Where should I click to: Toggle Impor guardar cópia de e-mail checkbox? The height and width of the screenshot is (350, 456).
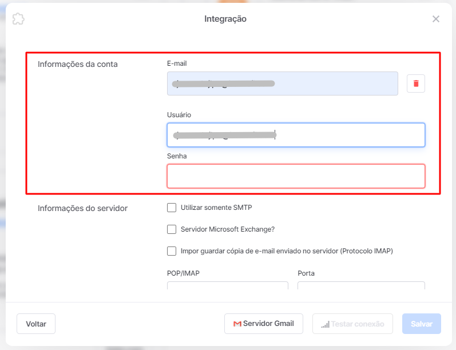(x=172, y=251)
